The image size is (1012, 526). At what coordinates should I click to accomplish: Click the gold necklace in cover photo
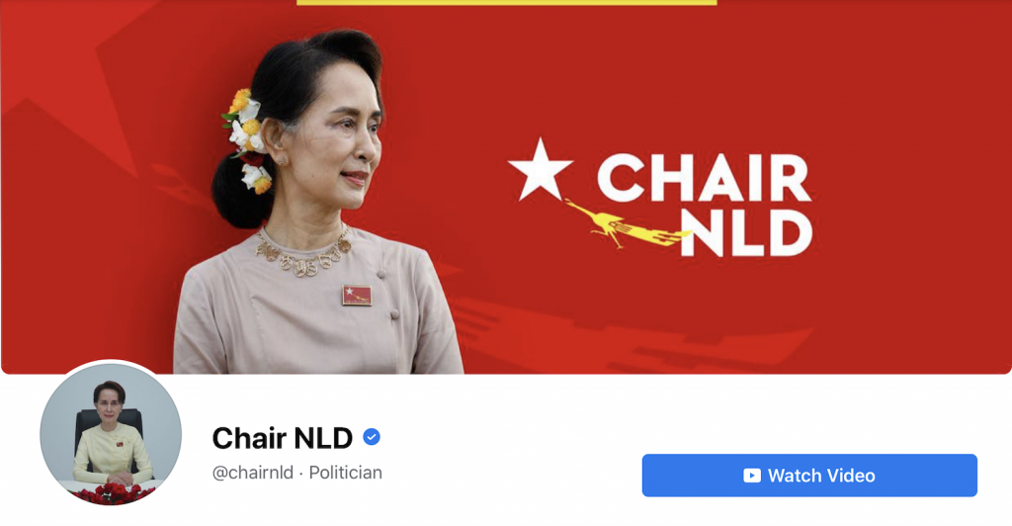tap(303, 253)
